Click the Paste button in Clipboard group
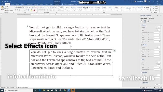The width and height of the screenshot is (163, 92). [x=2, y=8]
